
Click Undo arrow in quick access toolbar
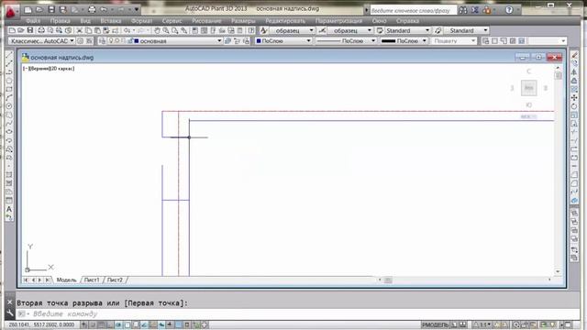tap(104, 10)
